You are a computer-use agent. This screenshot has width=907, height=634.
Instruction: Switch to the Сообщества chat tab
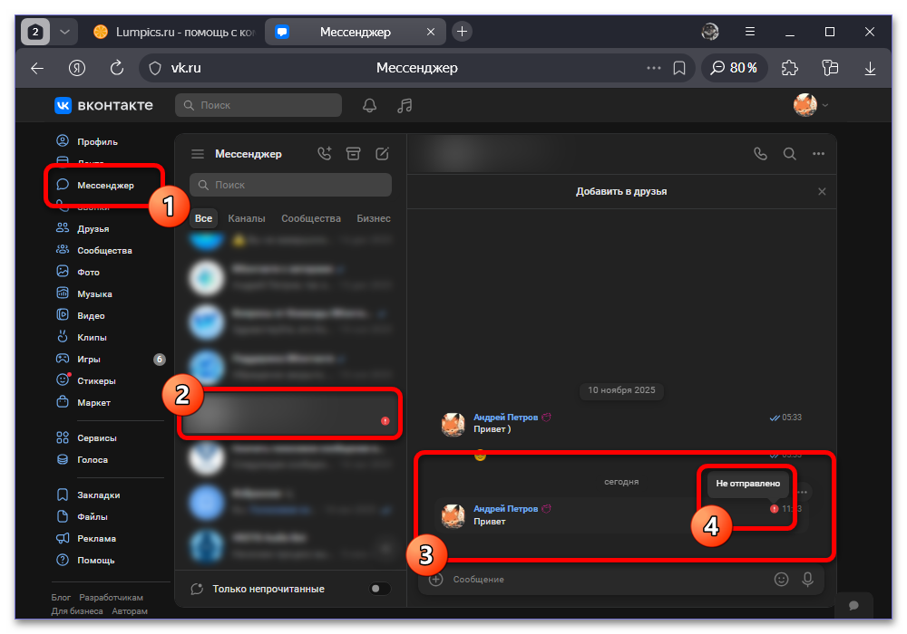[310, 218]
